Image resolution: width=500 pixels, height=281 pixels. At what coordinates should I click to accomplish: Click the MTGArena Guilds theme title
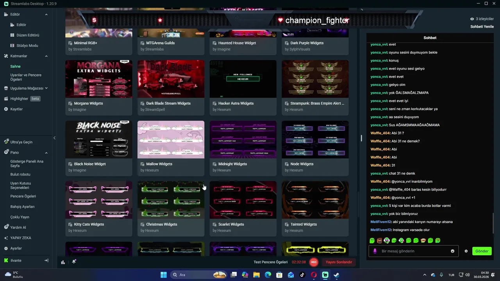coord(161,43)
